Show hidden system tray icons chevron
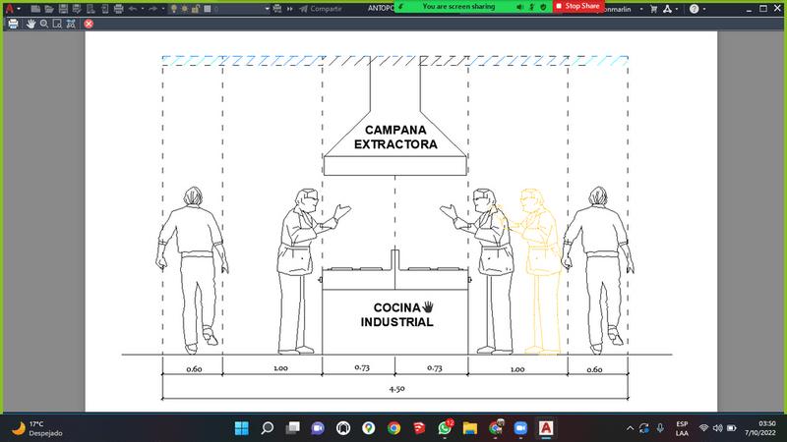This screenshot has height=442, width=787. (630, 428)
